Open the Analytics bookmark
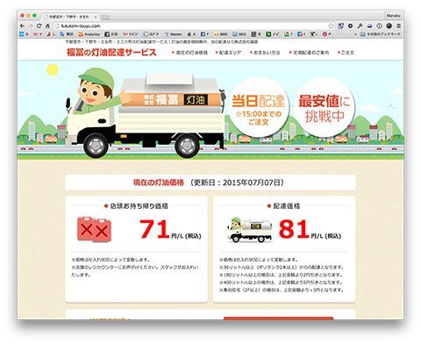The width and height of the screenshot is (421, 344). [89, 34]
